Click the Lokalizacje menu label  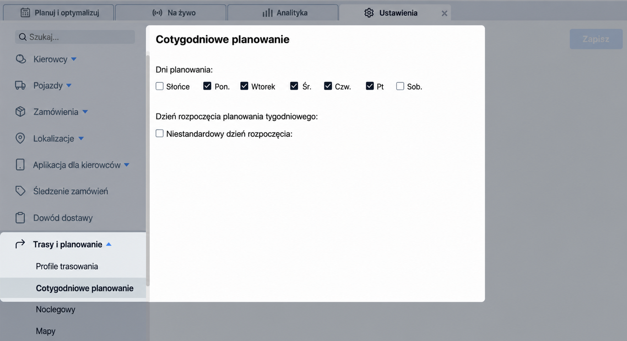coord(54,138)
